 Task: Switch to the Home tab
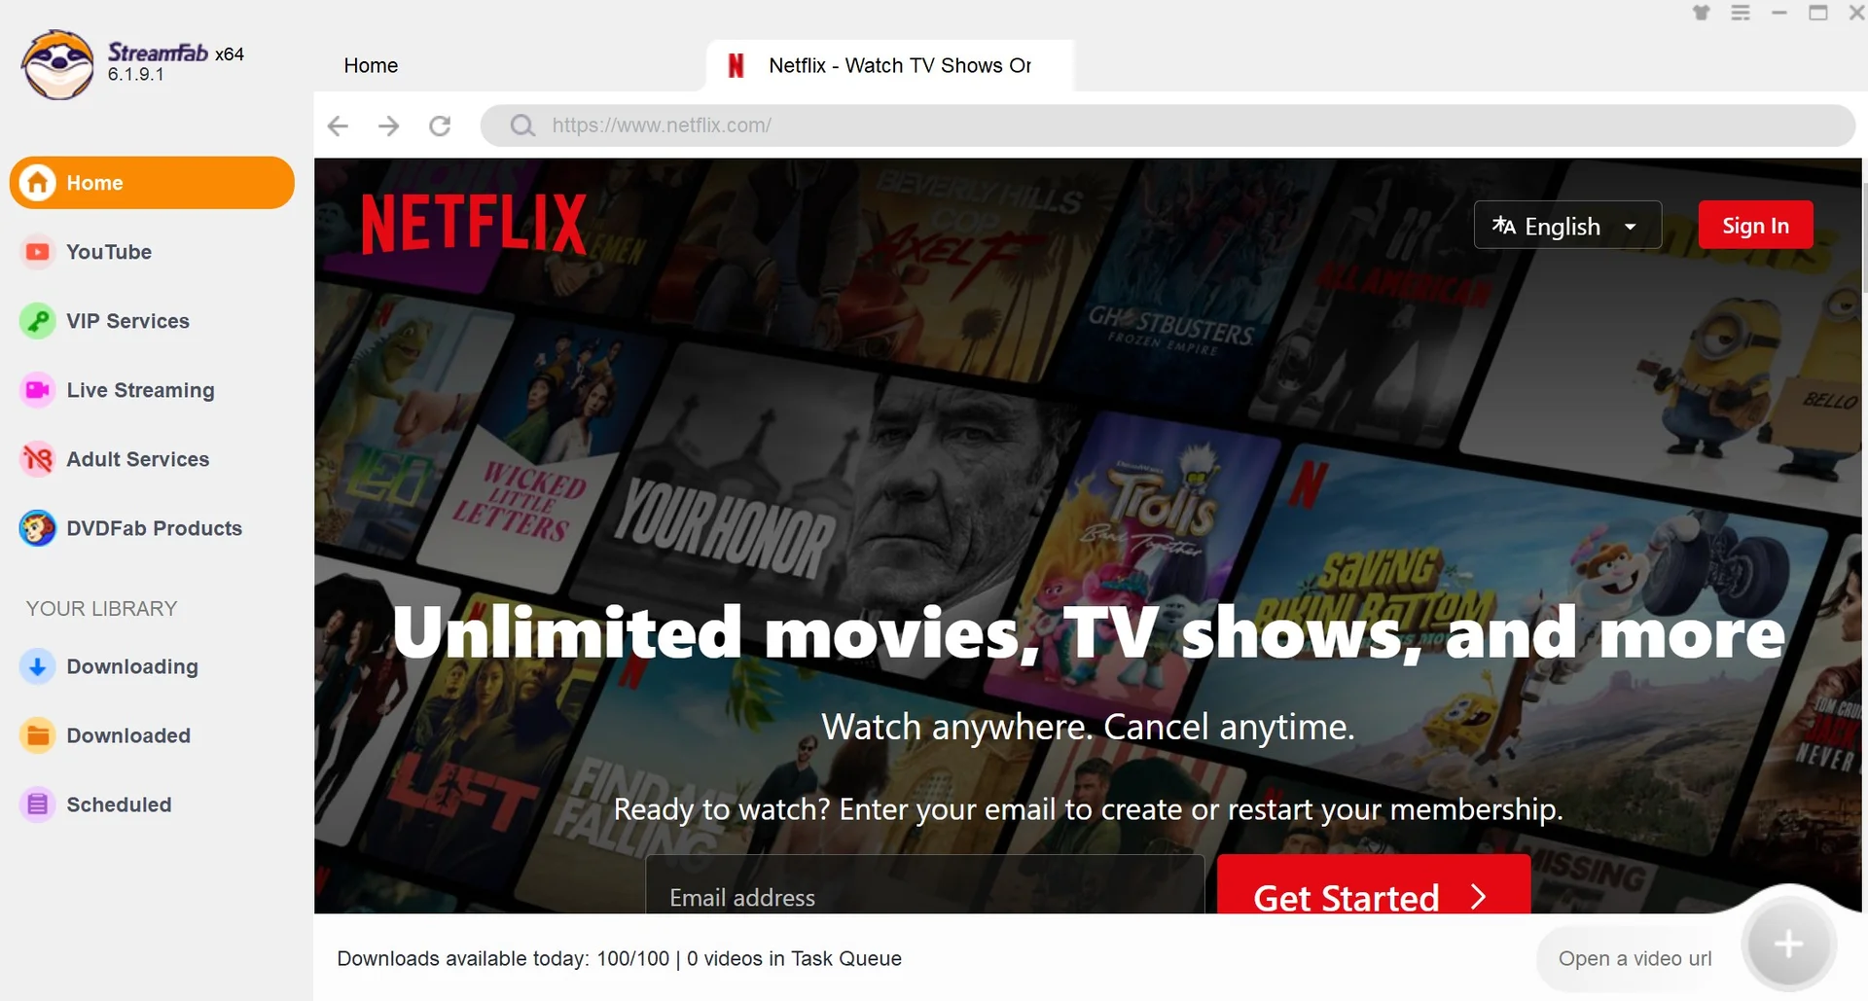point(371,65)
